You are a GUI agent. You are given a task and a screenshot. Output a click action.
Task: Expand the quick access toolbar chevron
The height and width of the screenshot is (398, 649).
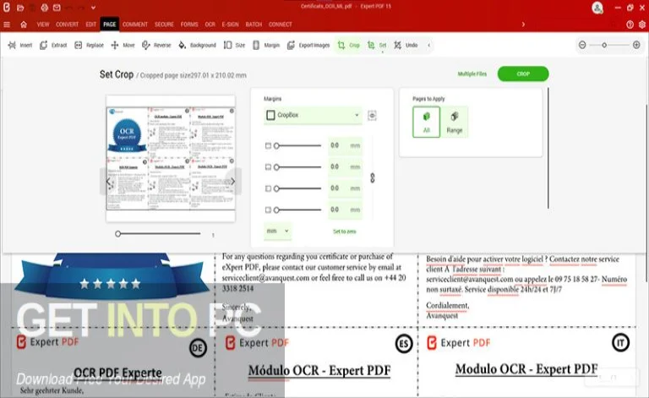point(93,8)
